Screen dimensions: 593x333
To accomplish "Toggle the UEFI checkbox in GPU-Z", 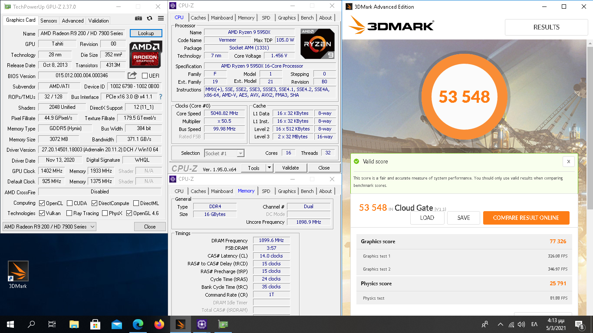I will tap(145, 76).
